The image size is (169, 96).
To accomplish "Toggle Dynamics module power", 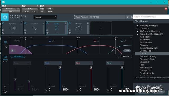I will point(3,23).
